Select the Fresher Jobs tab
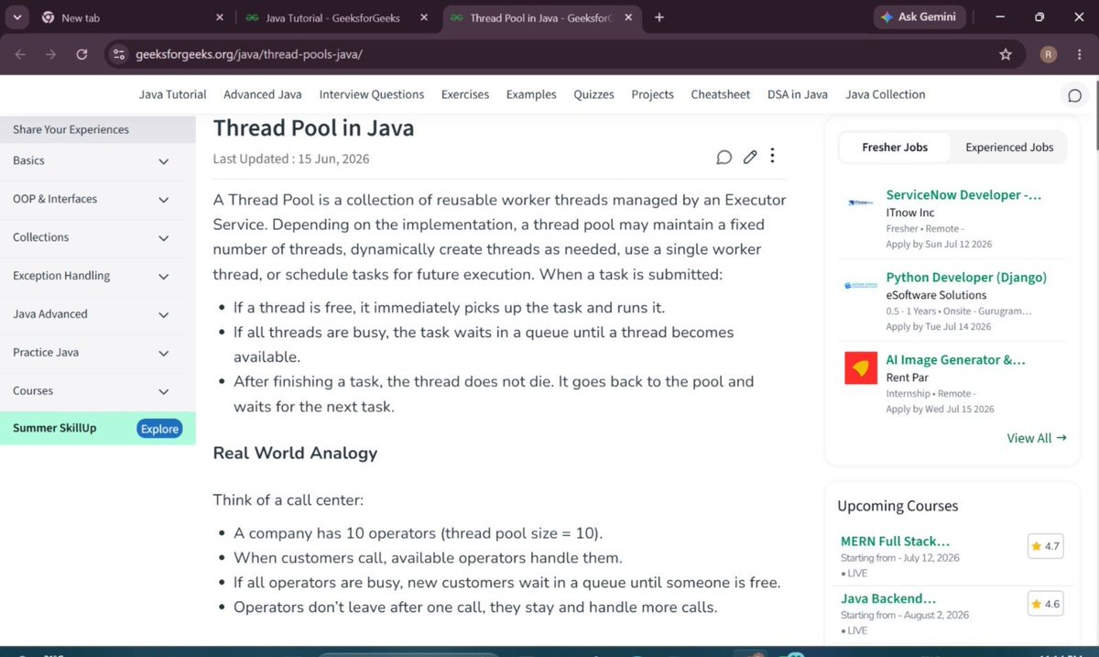This screenshot has width=1099, height=657. (x=895, y=147)
